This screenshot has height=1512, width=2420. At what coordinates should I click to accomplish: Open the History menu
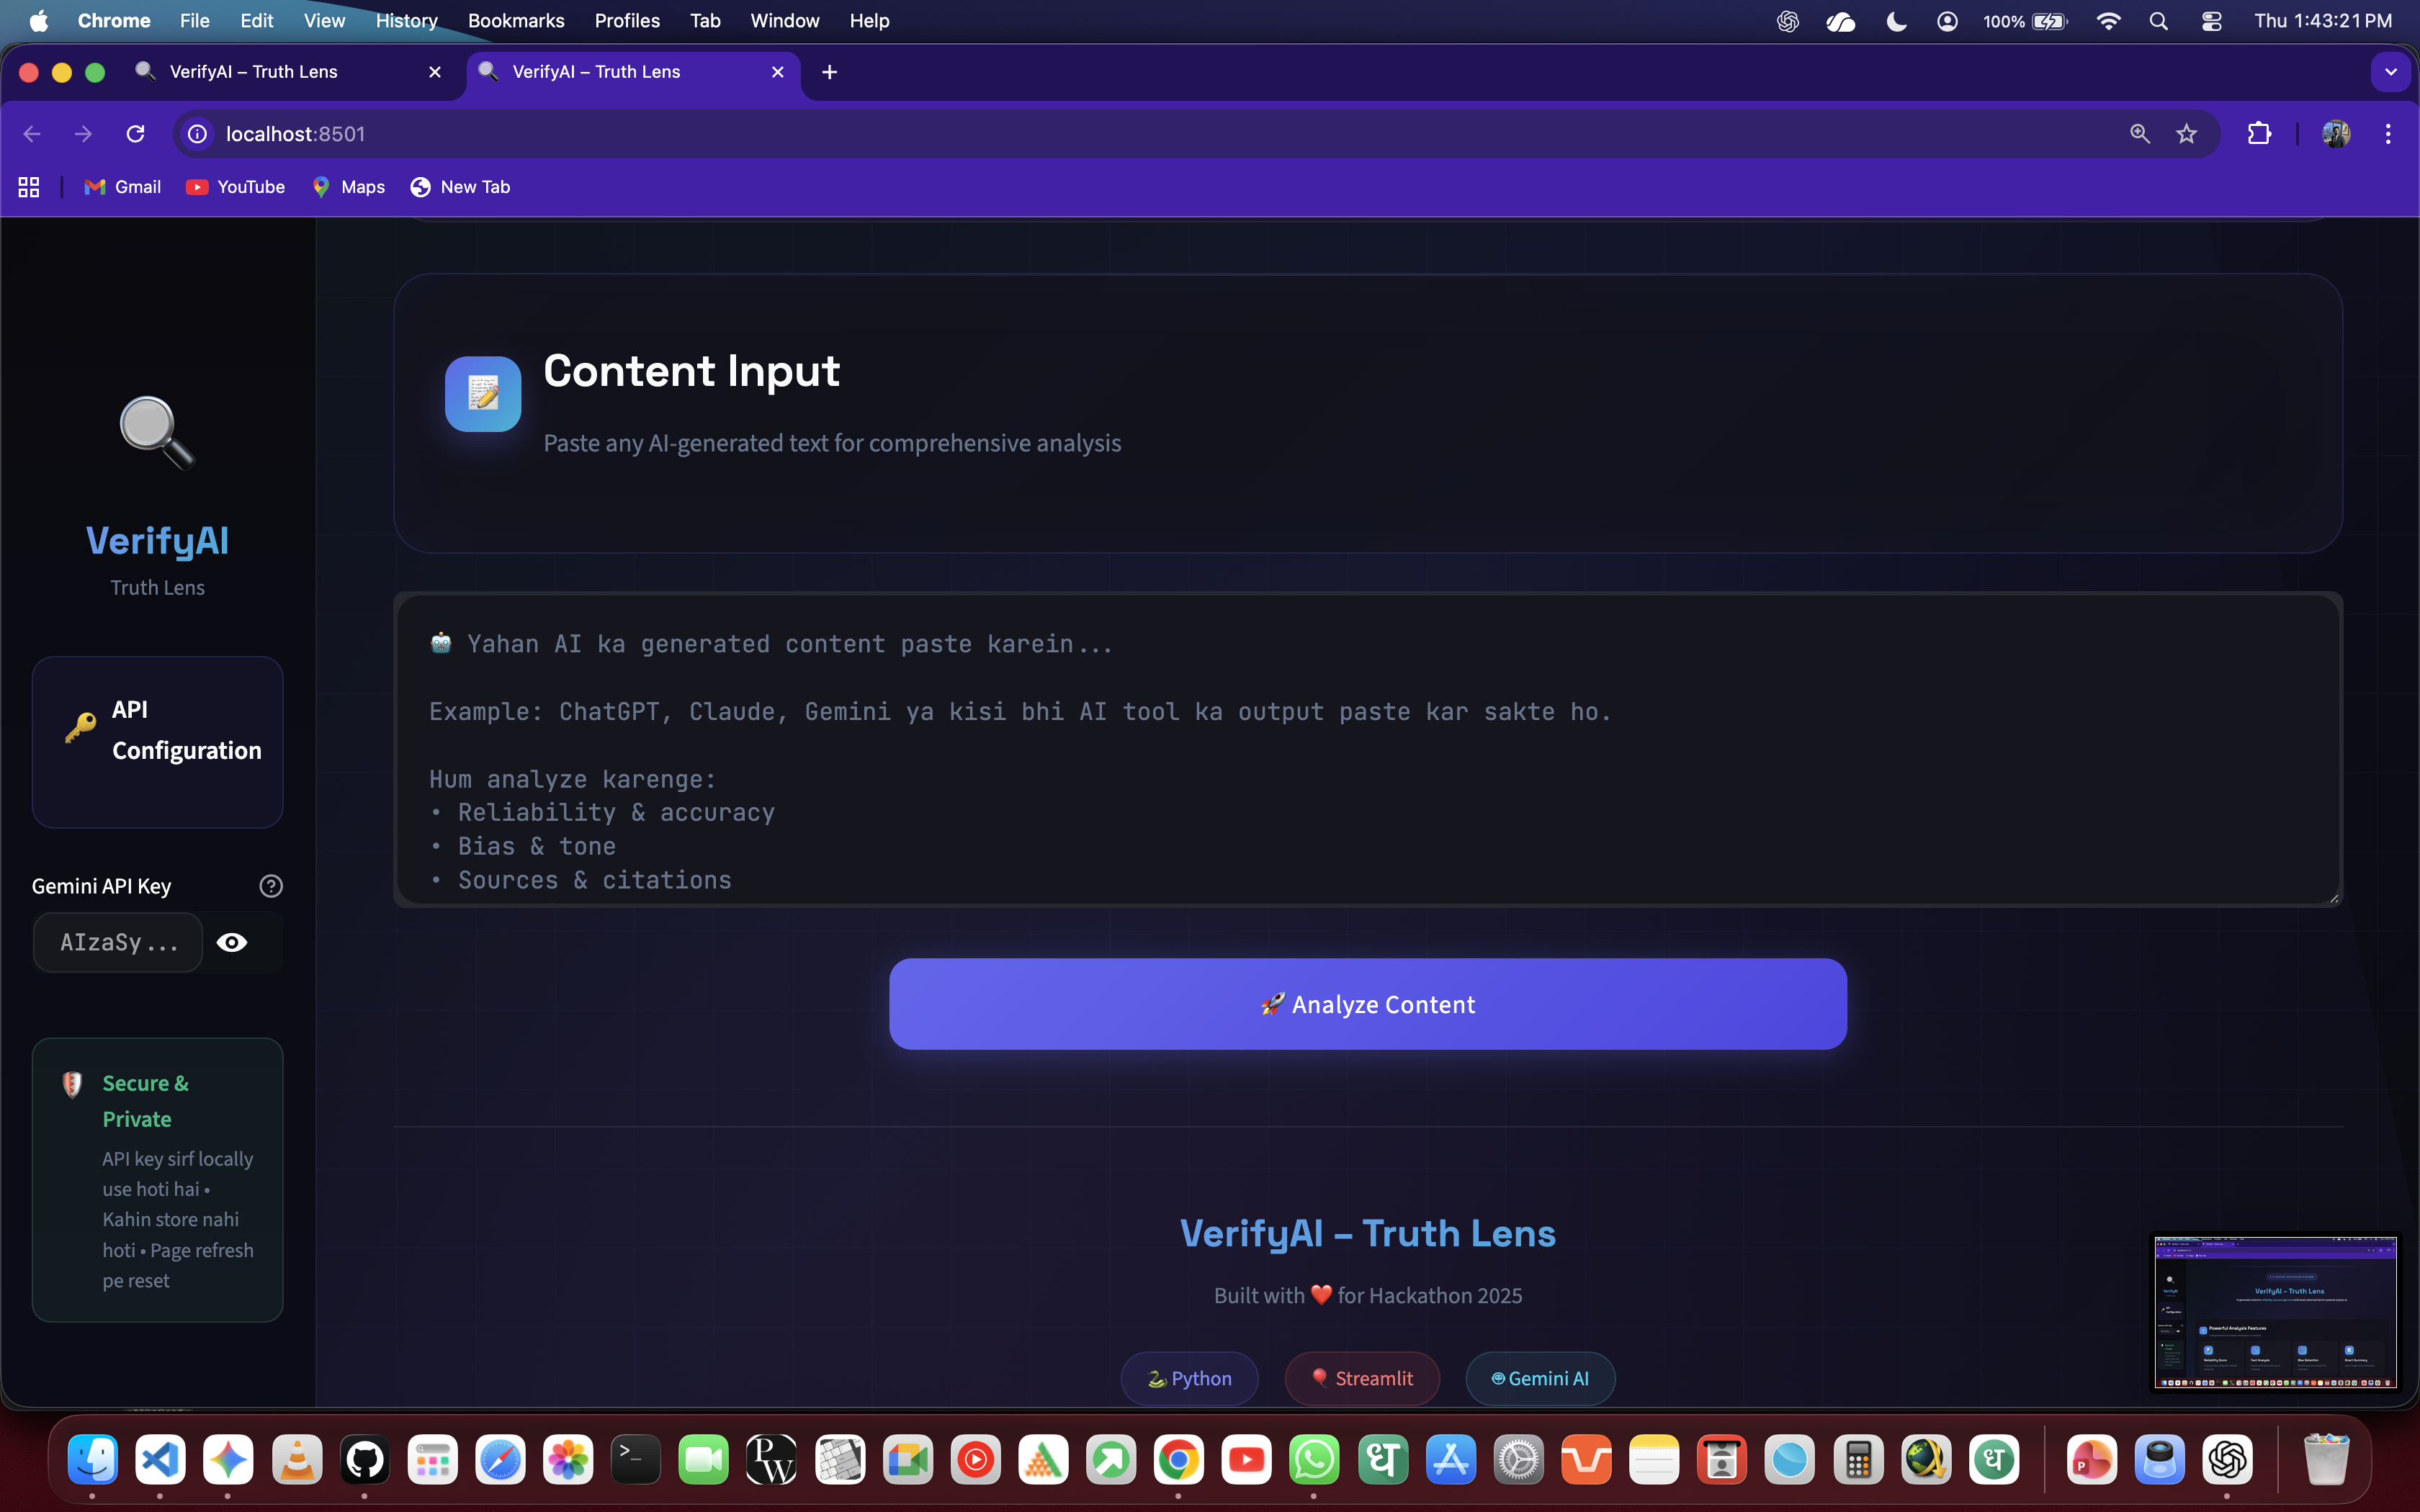pyautogui.click(x=406, y=21)
